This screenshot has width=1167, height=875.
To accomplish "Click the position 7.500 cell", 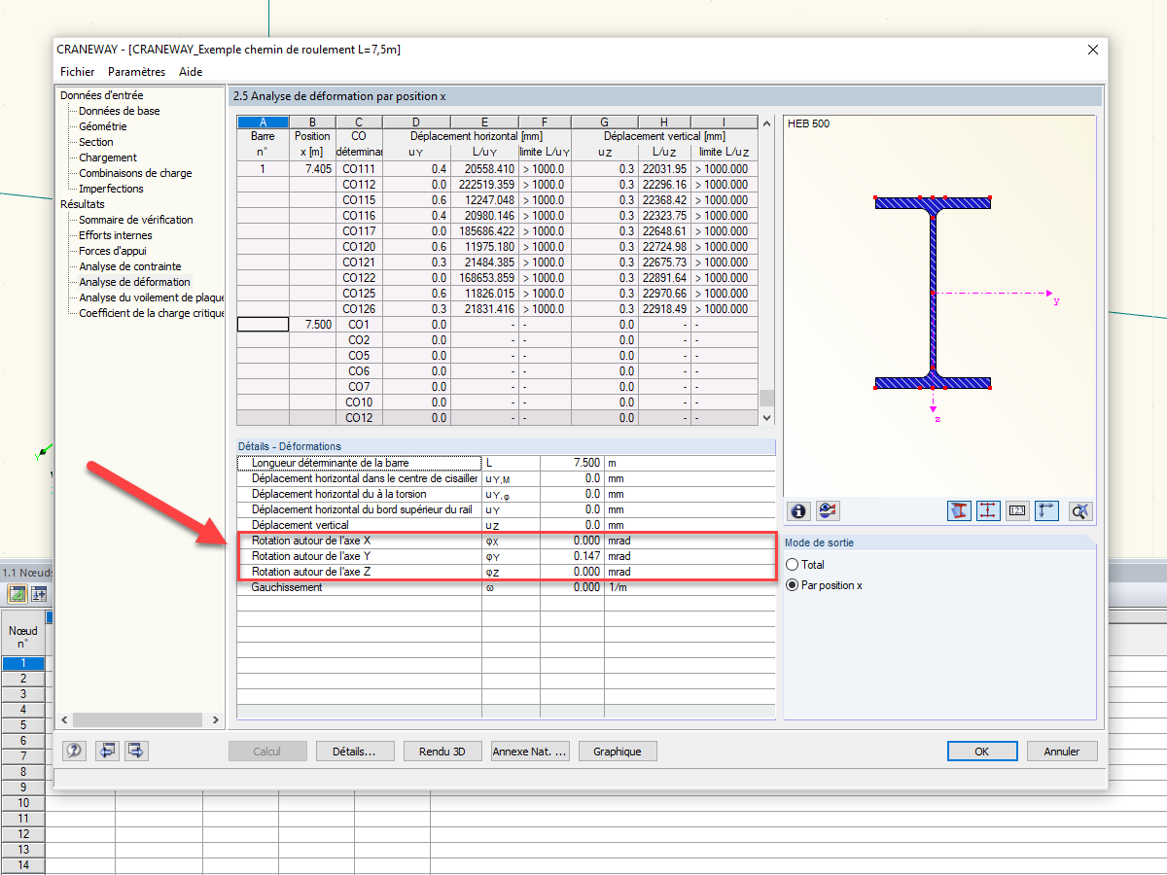I will [312, 324].
